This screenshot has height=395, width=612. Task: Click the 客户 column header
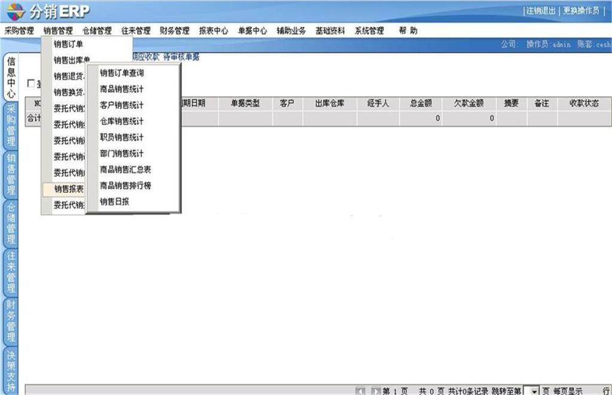287,104
